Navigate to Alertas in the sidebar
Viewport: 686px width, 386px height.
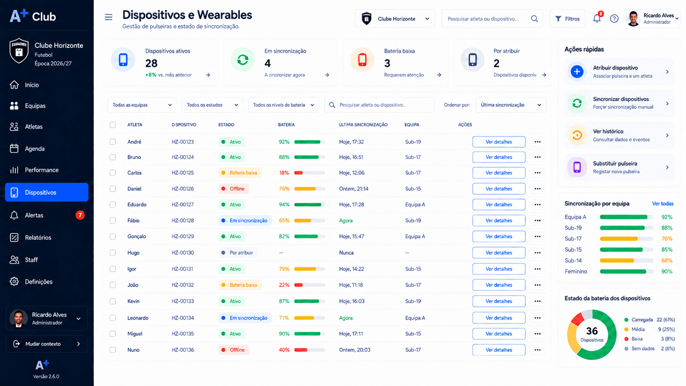pyautogui.click(x=47, y=215)
